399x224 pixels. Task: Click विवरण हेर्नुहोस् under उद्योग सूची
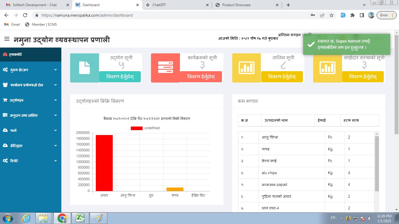[x=120, y=77]
